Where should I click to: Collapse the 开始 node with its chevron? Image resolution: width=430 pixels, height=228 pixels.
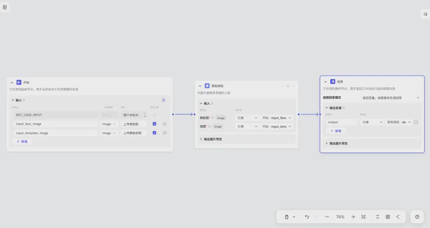(x=12, y=83)
